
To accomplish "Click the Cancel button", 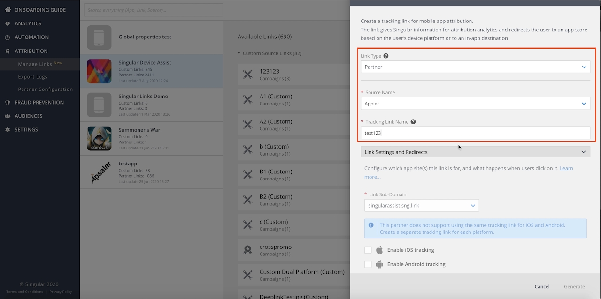I will click(542, 286).
